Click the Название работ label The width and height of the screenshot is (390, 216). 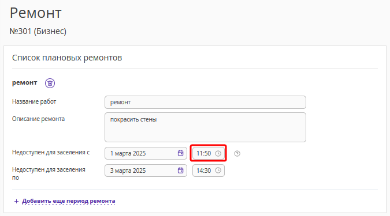34,102
